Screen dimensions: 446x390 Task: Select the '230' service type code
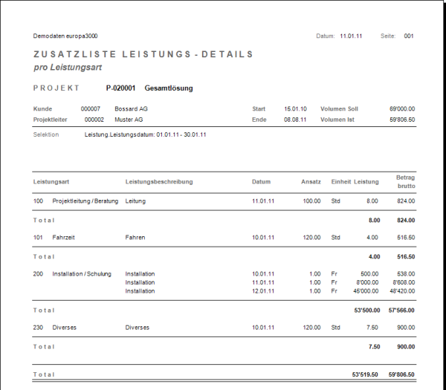[38, 328]
